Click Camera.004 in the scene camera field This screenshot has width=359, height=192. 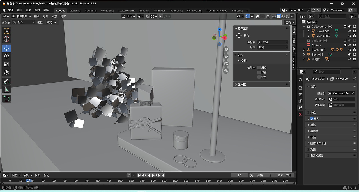(x=341, y=93)
